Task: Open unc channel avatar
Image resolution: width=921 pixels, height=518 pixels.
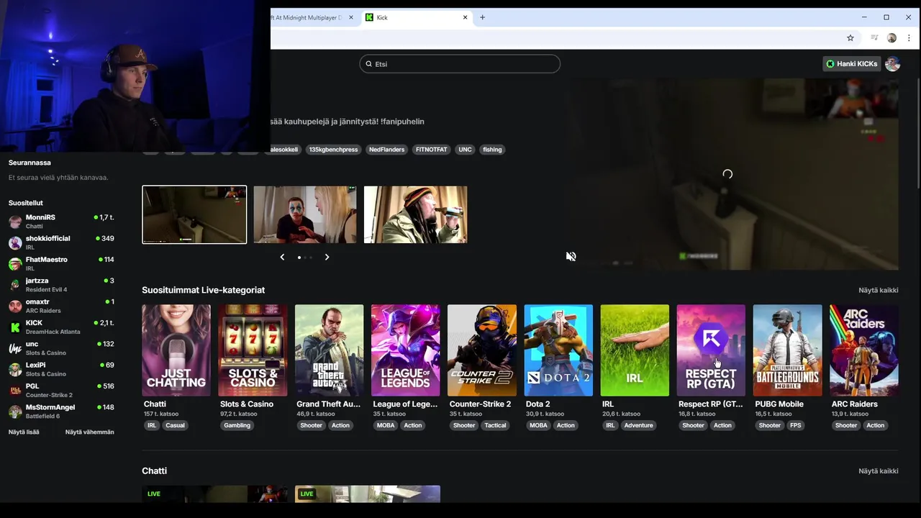Action: (x=15, y=348)
